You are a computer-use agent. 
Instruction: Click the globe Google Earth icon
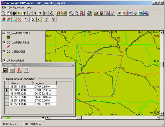146,13
